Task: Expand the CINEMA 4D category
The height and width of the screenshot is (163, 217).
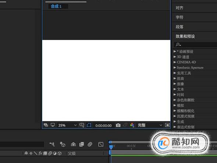Action: coord(175,62)
